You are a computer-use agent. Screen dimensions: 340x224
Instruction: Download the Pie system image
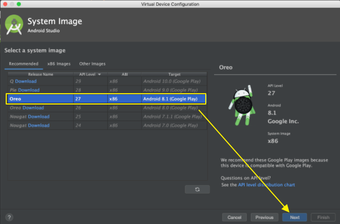point(29,90)
